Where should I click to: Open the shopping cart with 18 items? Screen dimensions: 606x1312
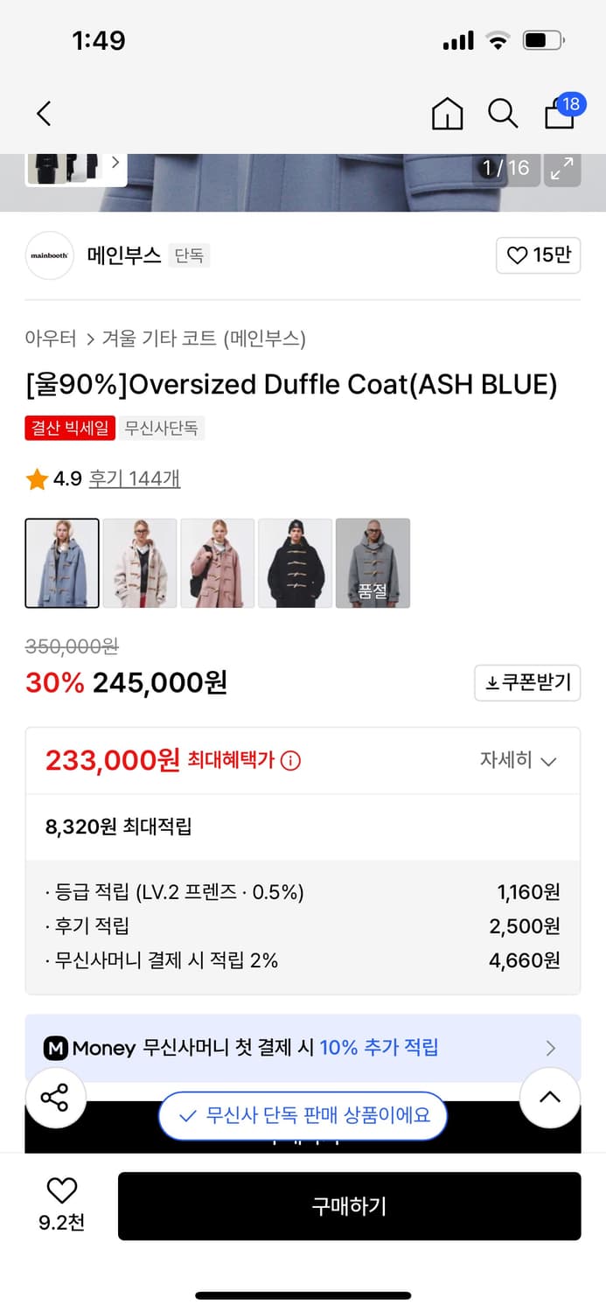(559, 115)
